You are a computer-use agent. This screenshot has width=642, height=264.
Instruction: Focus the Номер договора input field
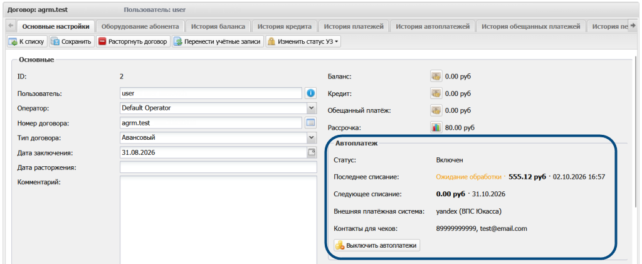pyautogui.click(x=211, y=122)
